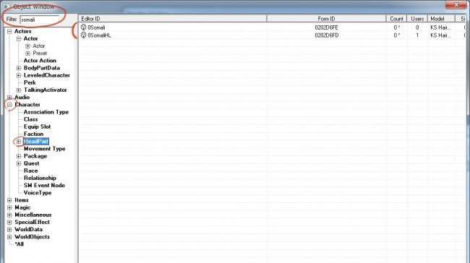
Task: Click the Filter input field containing 'somali'
Action: 39,20
